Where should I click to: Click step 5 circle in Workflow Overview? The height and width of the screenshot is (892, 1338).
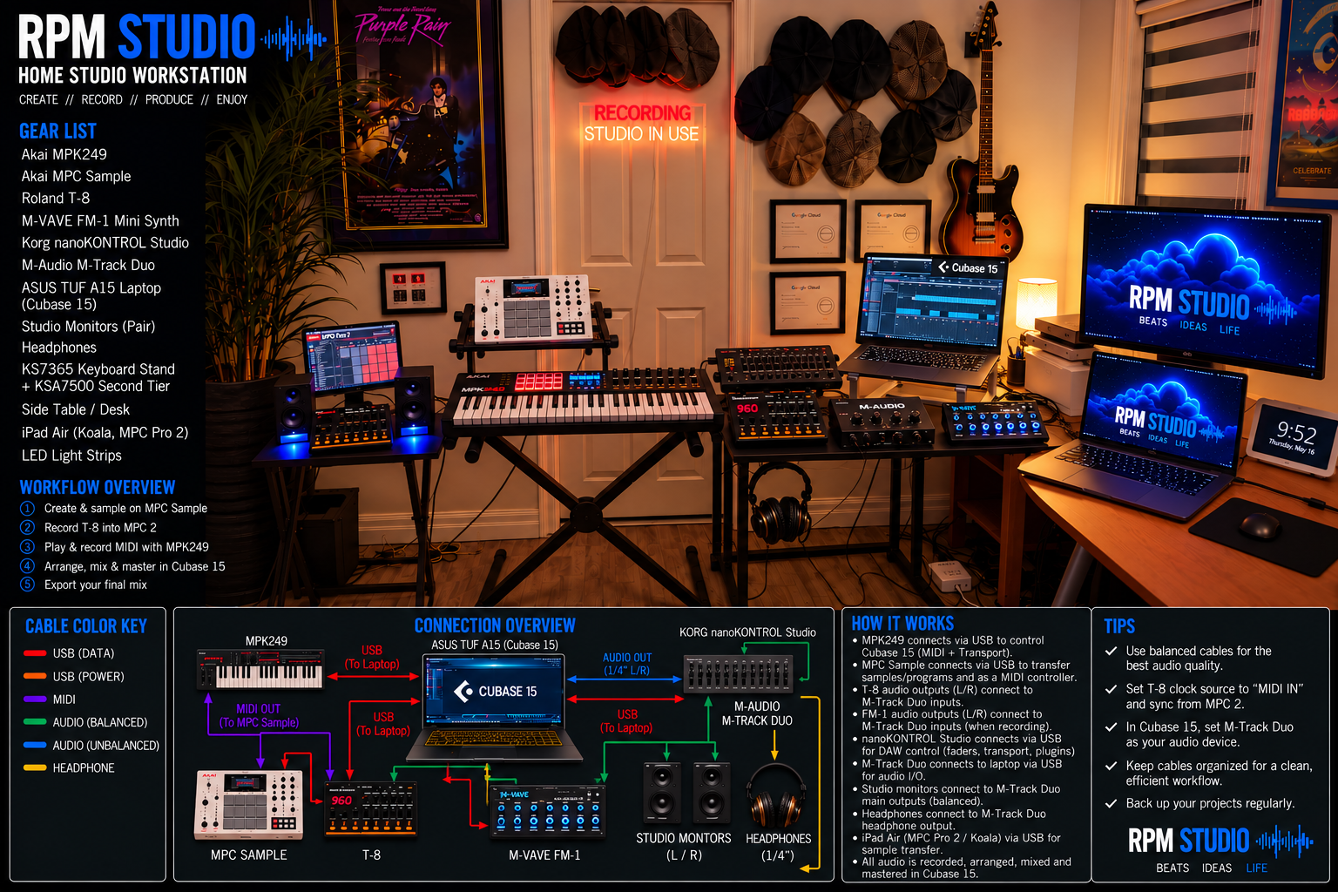point(28,584)
